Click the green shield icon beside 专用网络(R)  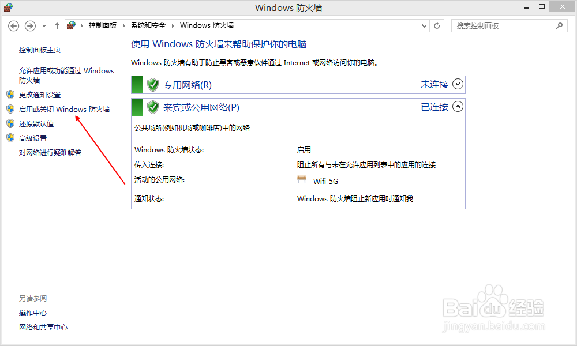click(152, 84)
